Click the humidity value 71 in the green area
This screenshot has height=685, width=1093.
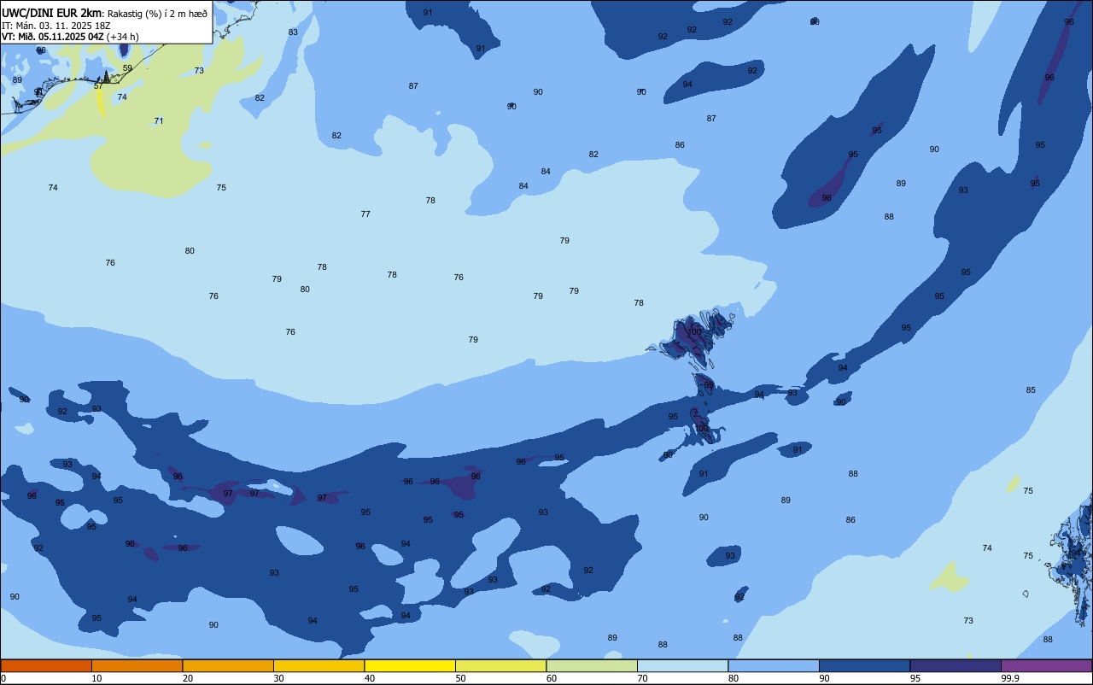point(158,121)
